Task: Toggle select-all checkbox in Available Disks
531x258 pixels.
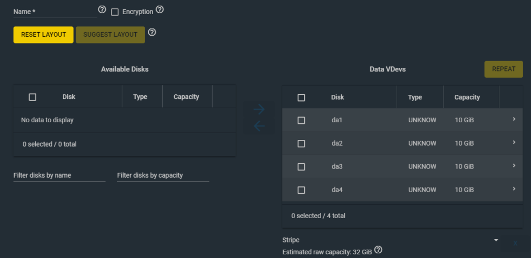Action: tap(33, 97)
